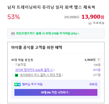Click the 556원 membership reward amount
The width and height of the screenshot is (109, 104).
[93, 84]
